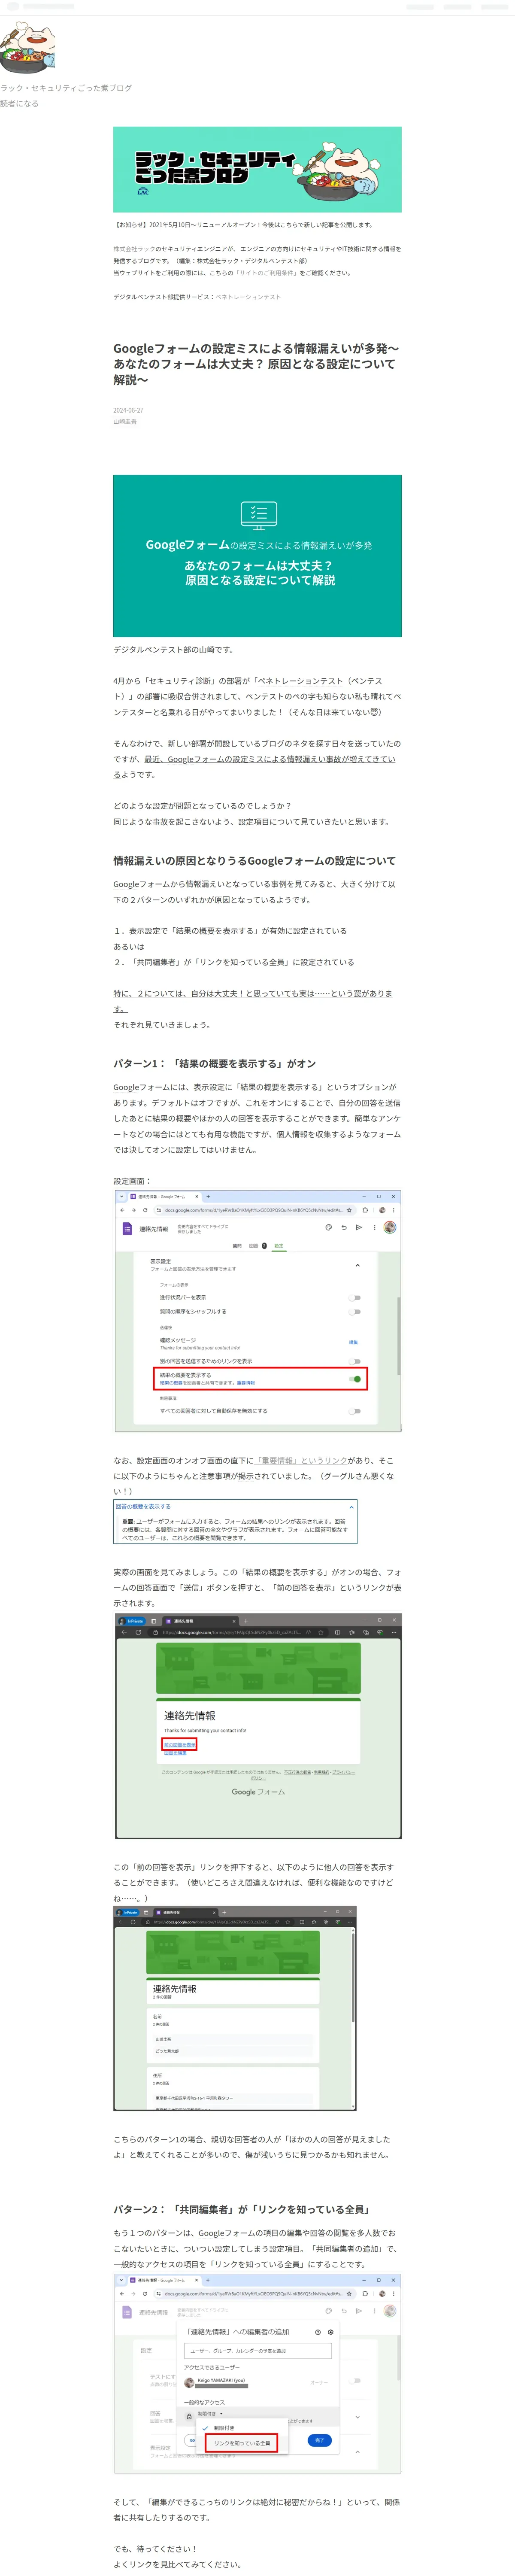Select the 質問 tab in the settings screenshot
The height and width of the screenshot is (2576, 515).
point(237,1246)
